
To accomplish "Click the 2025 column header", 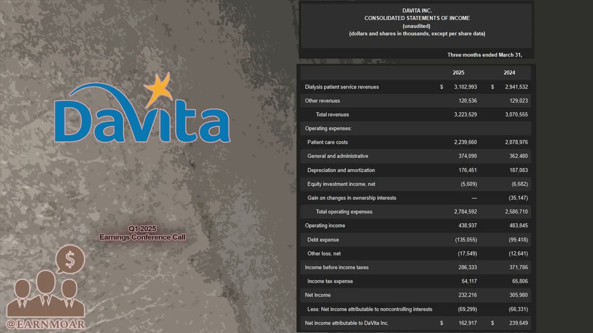I will pyautogui.click(x=459, y=73).
